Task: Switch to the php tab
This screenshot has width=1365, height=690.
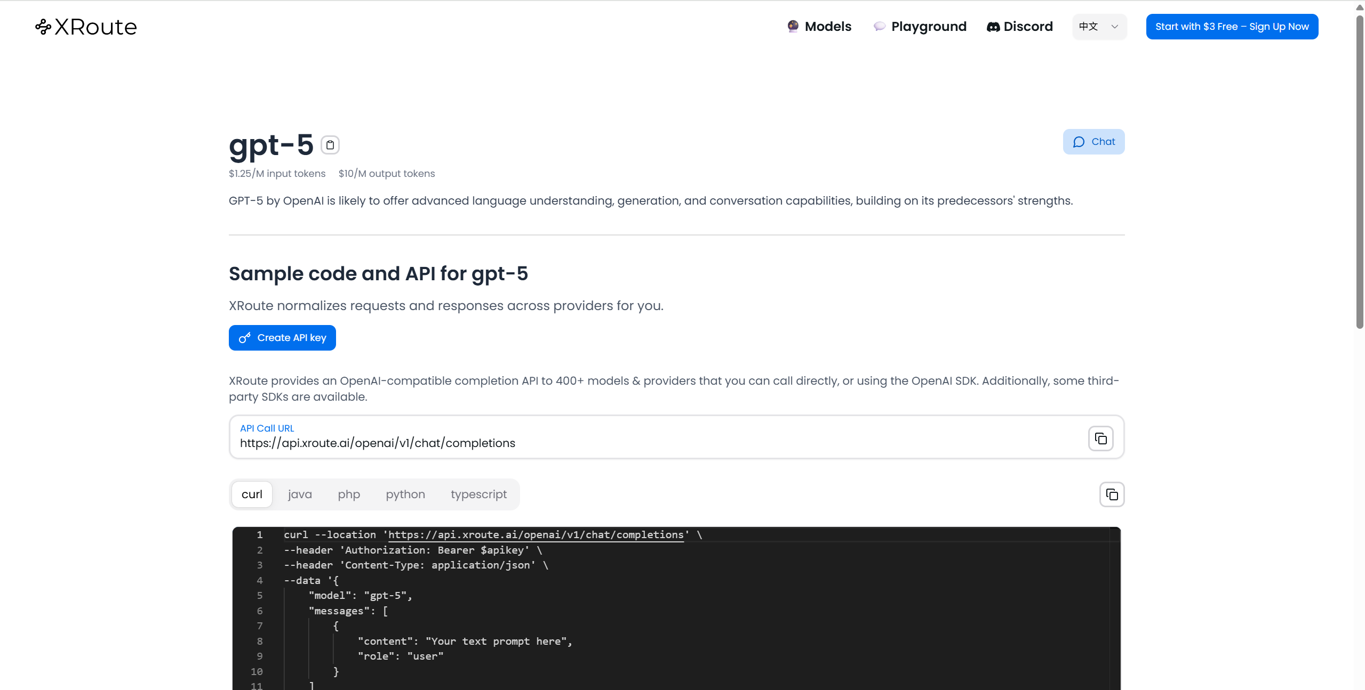Action: pyautogui.click(x=349, y=494)
